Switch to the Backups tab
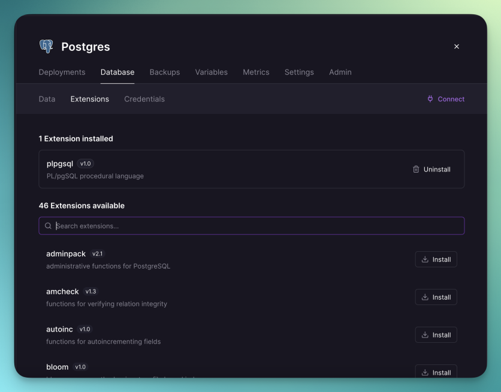The image size is (501, 392). pyautogui.click(x=165, y=72)
